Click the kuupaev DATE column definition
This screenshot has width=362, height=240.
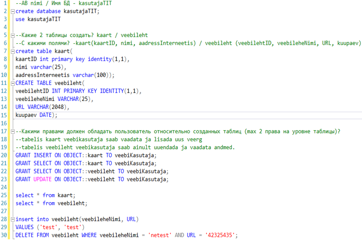click(36, 115)
